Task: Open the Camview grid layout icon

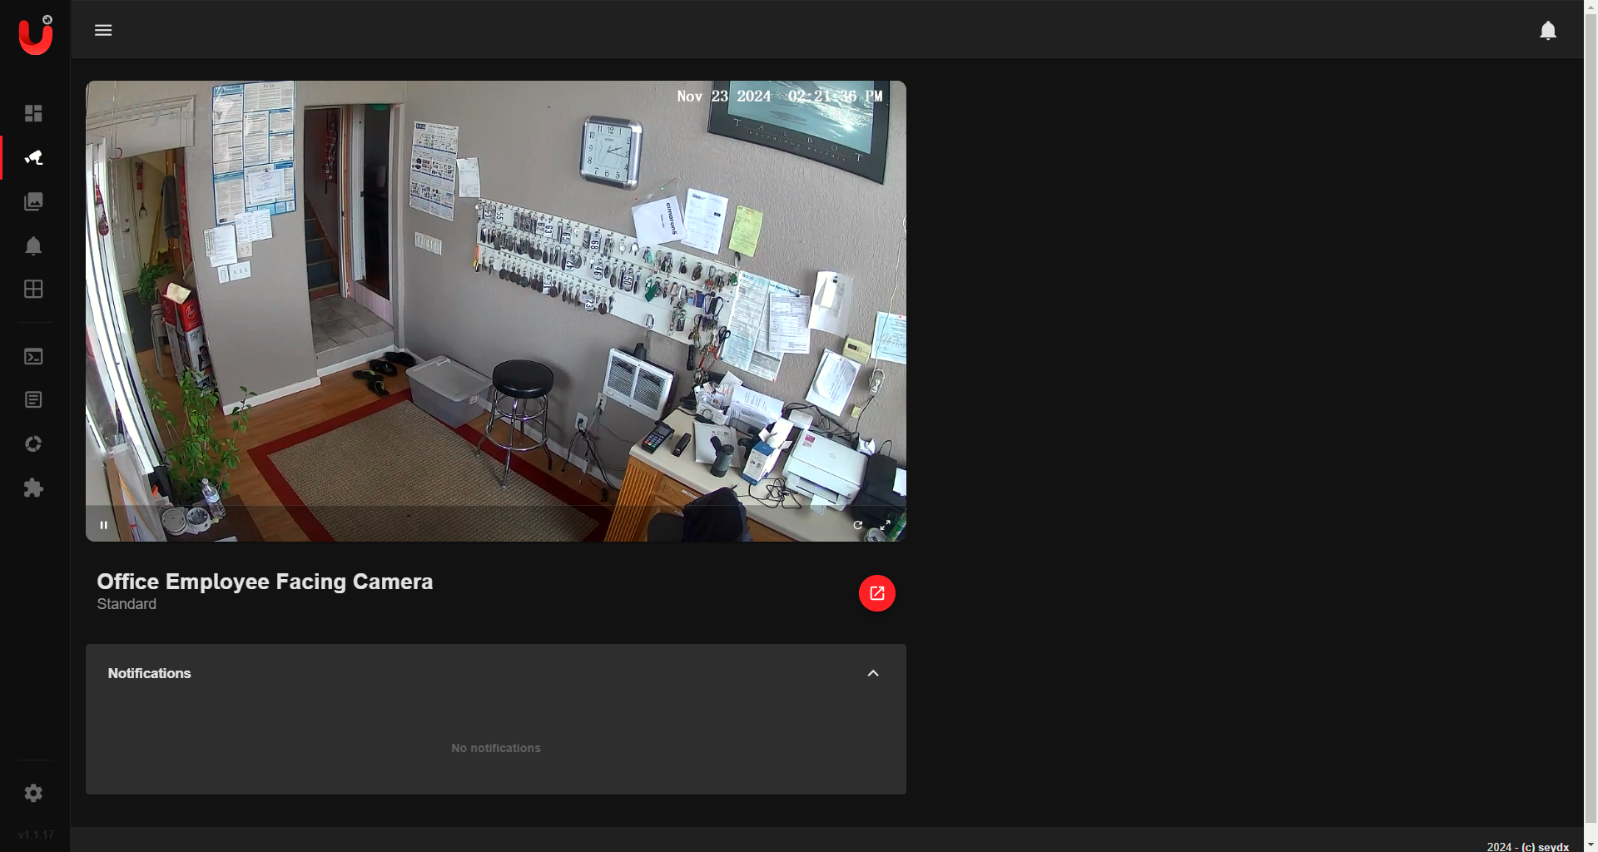Action: pos(33,290)
